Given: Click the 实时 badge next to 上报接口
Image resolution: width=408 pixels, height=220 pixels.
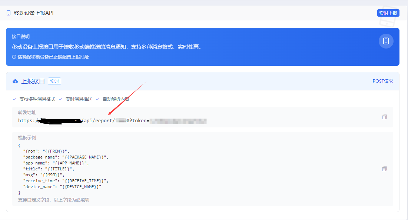Looking at the screenshot, I should click(x=54, y=81).
